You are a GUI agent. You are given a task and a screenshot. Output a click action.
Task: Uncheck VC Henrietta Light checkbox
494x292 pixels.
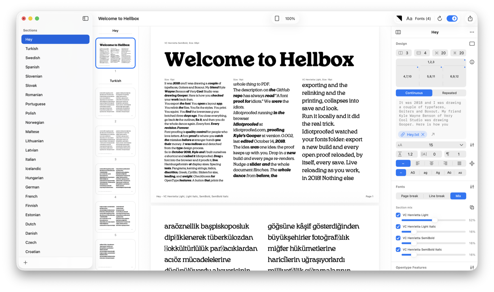point(398,215)
